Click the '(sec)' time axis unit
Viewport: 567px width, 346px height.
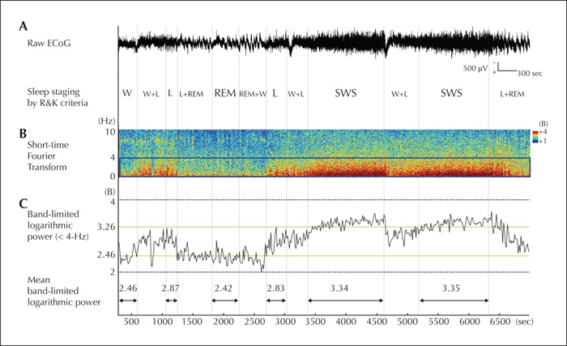click(x=525, y=322)
